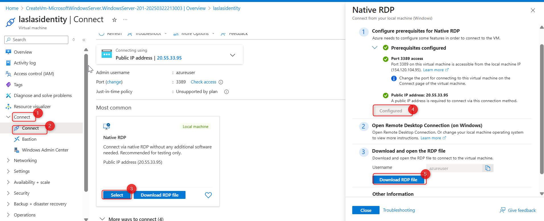This screenshot has width=544, height=221.
Task: Click the sidebar vertical scrollbar
Action: pyautogui.click(x=86, y=123)
